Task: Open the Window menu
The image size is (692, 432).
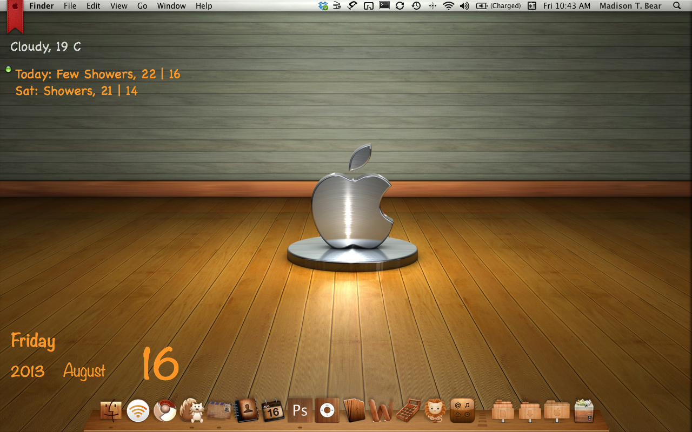Action: click(171, 6)
